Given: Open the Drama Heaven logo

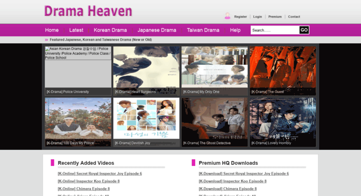Looking at the screenshot, I should click(88, 11).
